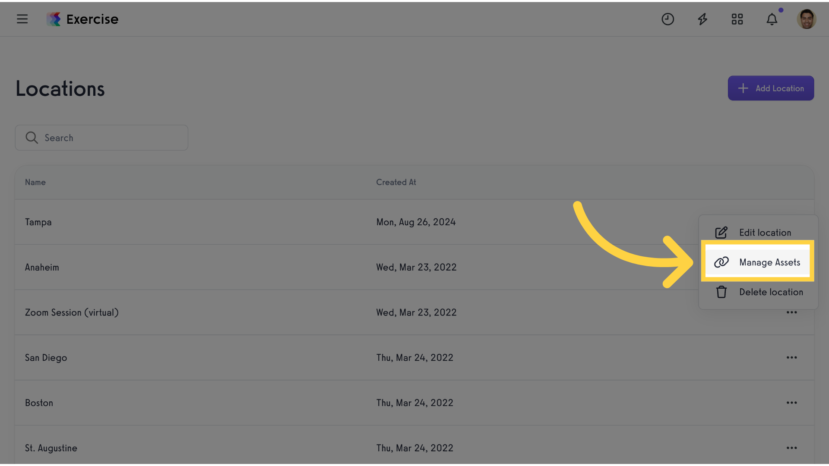The image size is (829, 466).
Task: Click the Add Location button
Action: point(771,88)
